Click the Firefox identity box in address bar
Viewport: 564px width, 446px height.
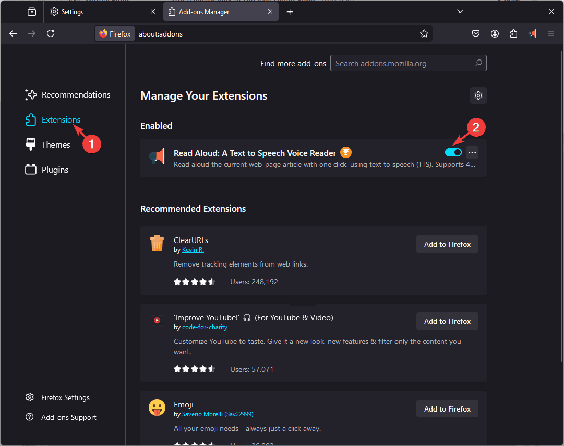point(115,34)
